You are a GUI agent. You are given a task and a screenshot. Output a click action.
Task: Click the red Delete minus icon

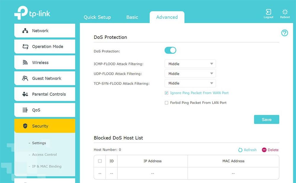pos(264,150)
